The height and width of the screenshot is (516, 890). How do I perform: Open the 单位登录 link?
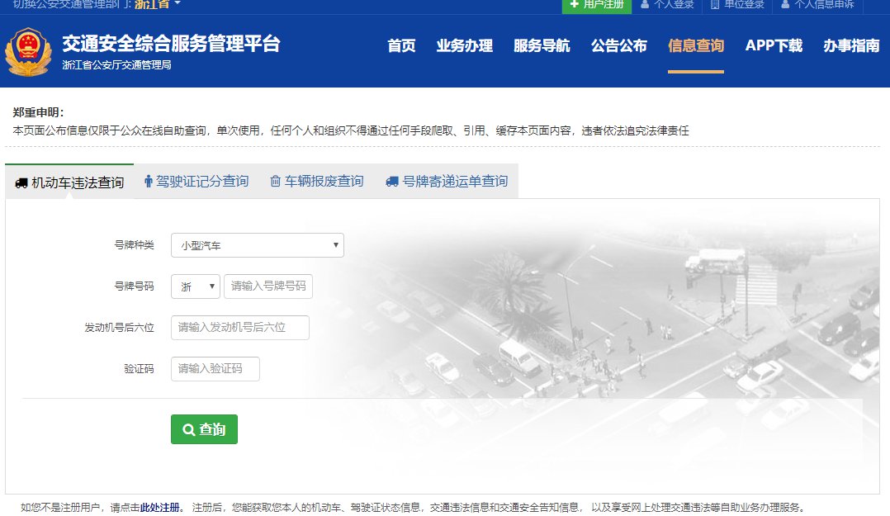click(x=744, y=4)
